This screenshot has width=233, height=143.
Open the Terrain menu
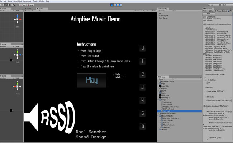click(35, 1)
